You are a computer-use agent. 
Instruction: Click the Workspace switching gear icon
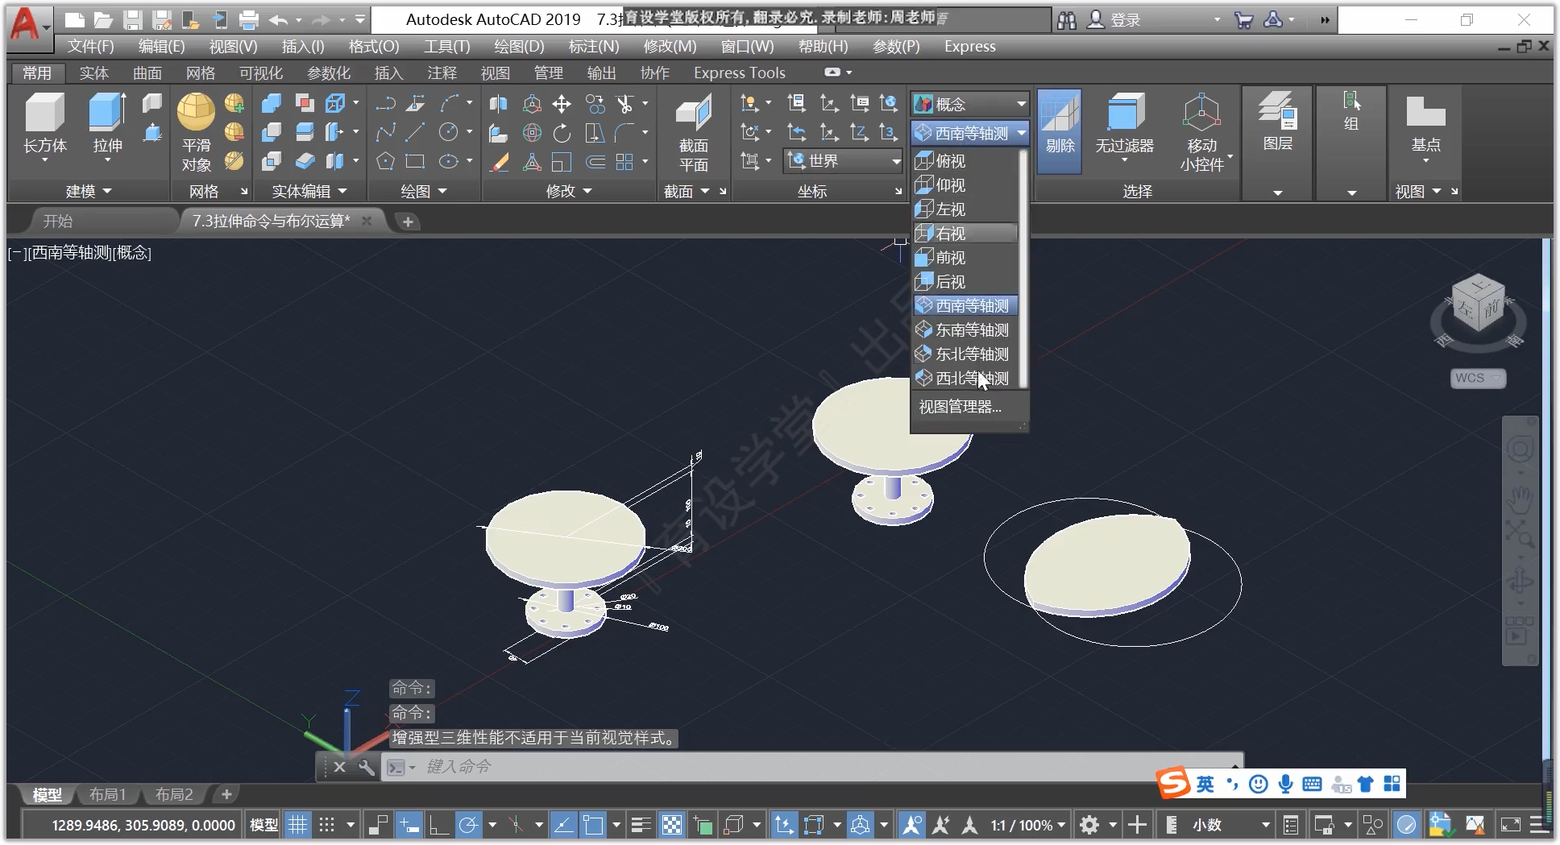(1089, 825)
